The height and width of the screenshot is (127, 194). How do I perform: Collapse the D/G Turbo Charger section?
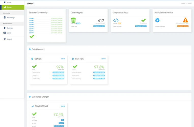pos(30,97)
